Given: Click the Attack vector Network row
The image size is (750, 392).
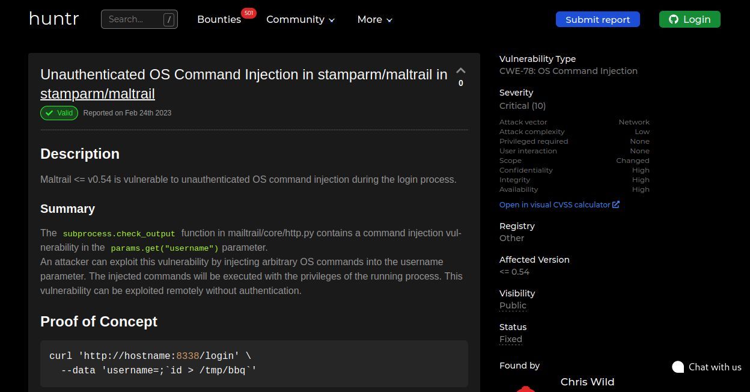Looking at the screenshot, I should click(575, 122).
